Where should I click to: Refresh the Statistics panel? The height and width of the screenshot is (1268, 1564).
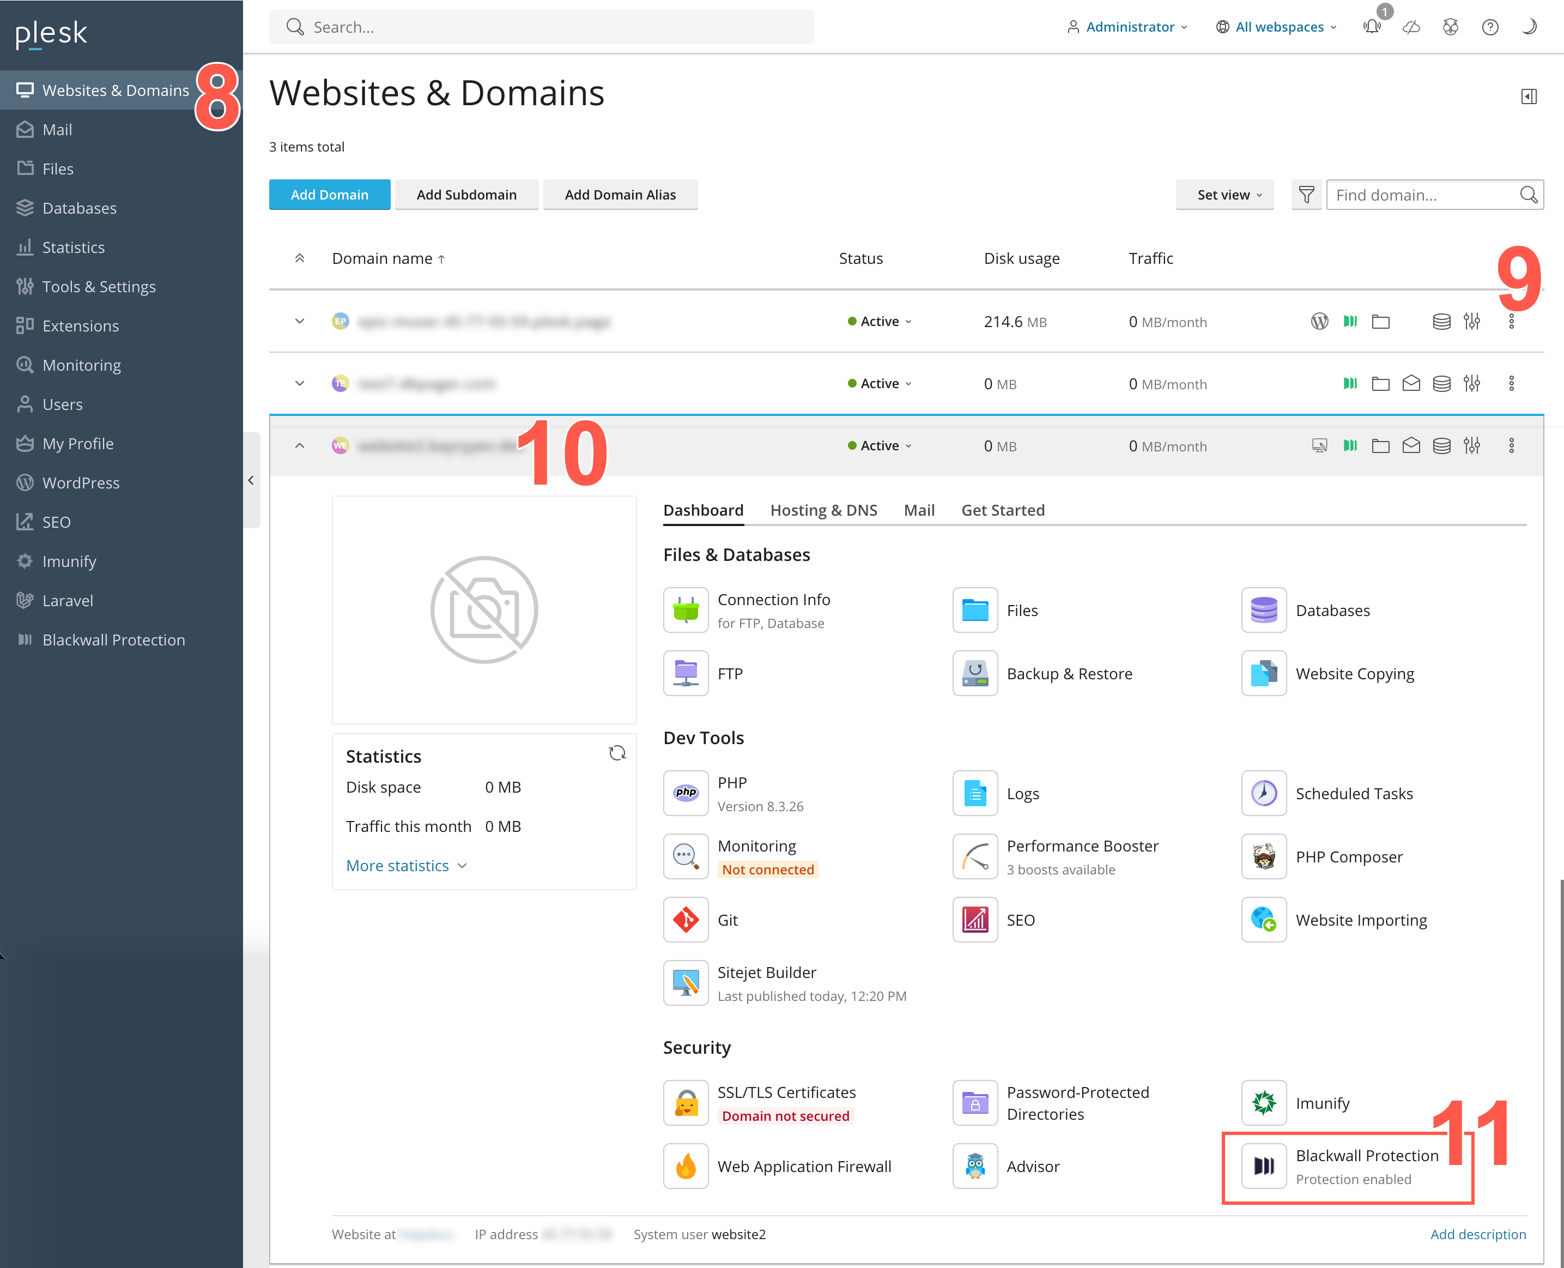tap(617, 753)
